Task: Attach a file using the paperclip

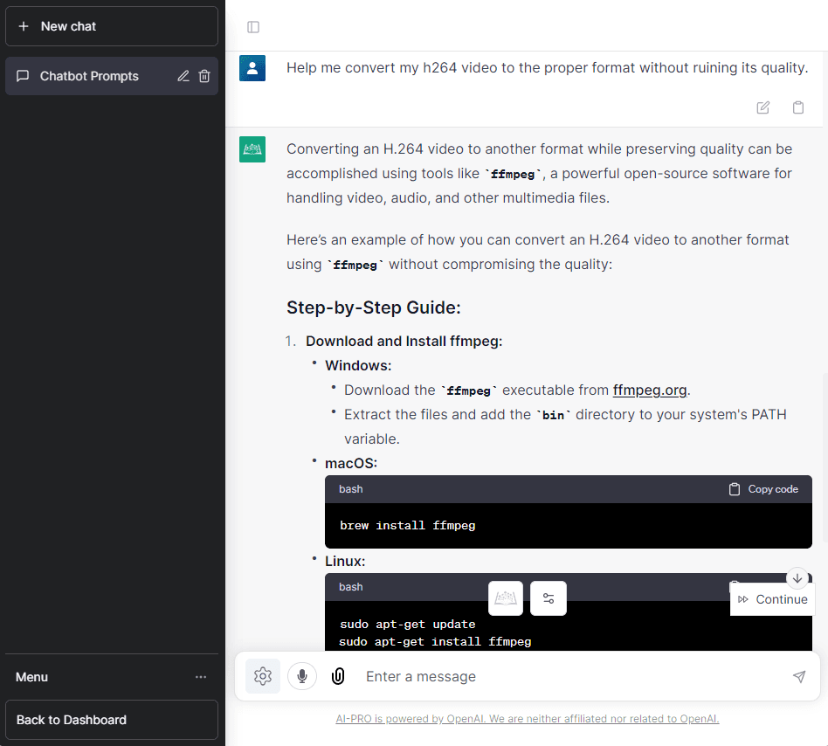Action: [338, 676]
